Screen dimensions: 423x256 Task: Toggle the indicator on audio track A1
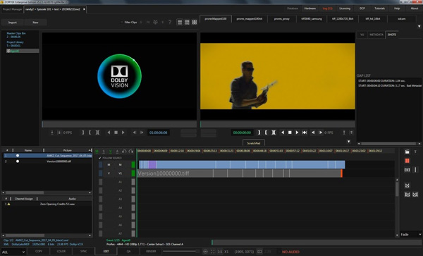point(133,182)
